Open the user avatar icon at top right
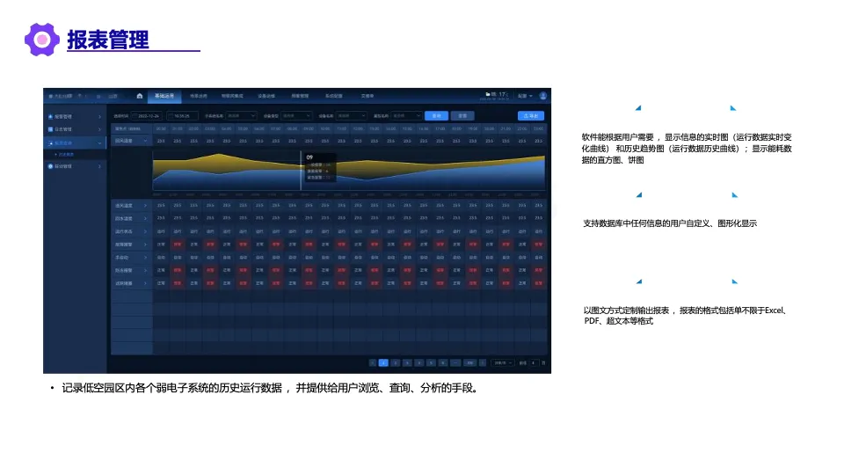The width and height of the screenshot is (844, 475). [x=543, y=96]
